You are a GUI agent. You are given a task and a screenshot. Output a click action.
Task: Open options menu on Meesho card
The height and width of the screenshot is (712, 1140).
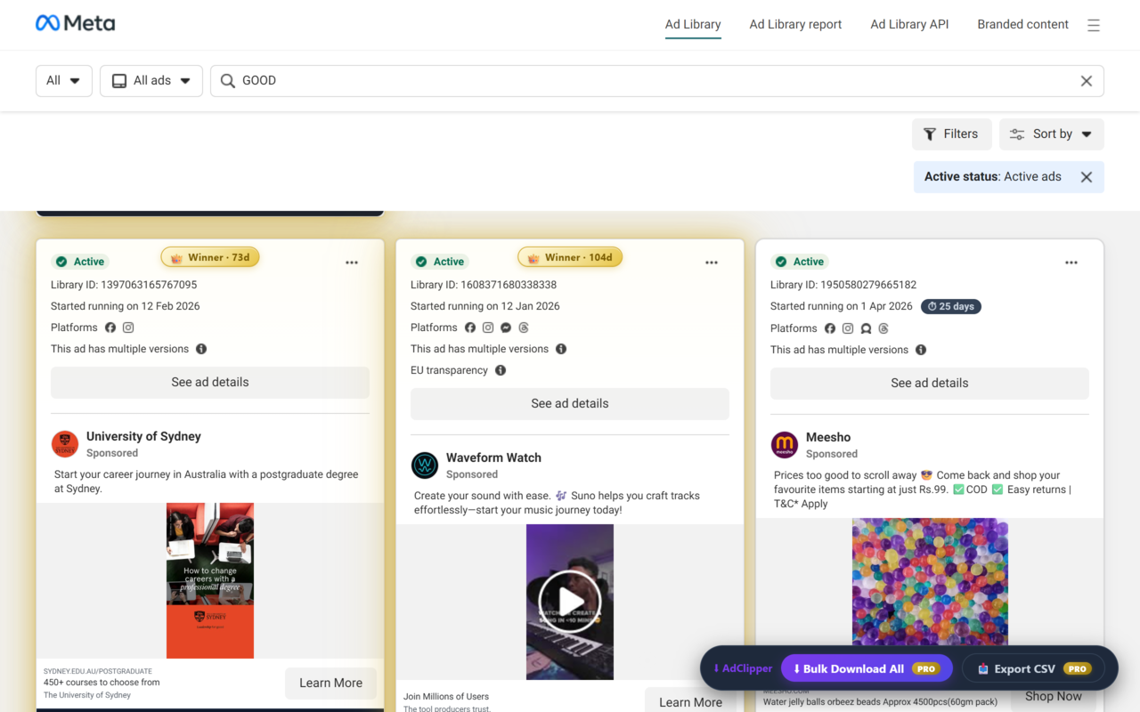click(1071, 263)
